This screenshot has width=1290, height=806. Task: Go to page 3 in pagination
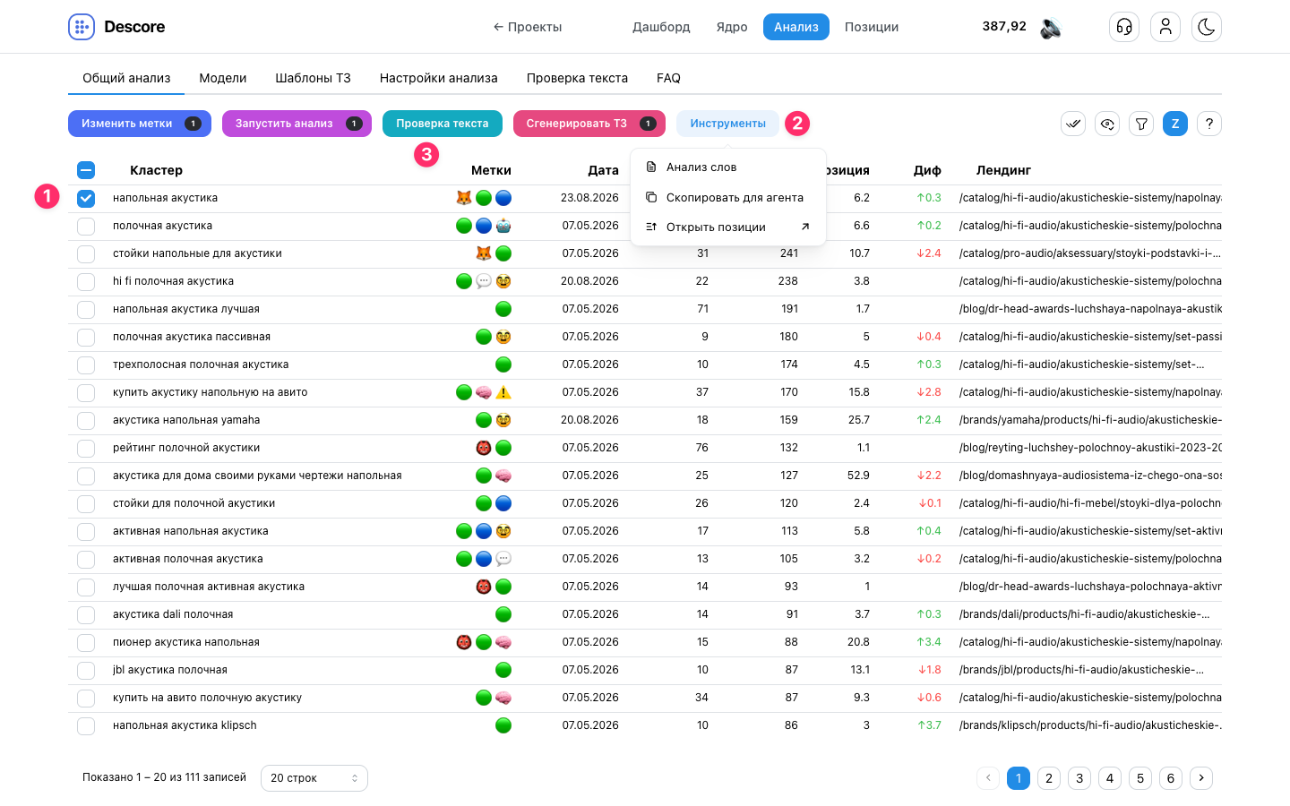tap(1079, 778)
